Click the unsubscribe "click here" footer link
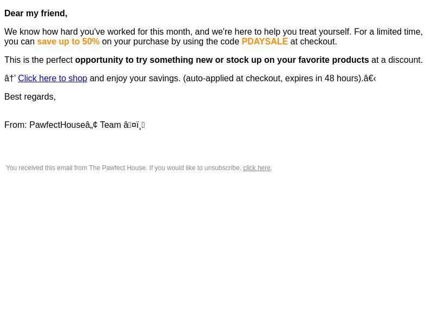Screen dimensions: 433x325 pos(257,168)
